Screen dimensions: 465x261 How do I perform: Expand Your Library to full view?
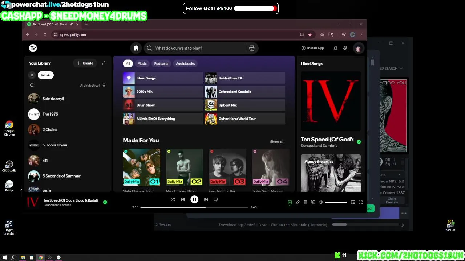pyautogui.click(x=103, y=63)
